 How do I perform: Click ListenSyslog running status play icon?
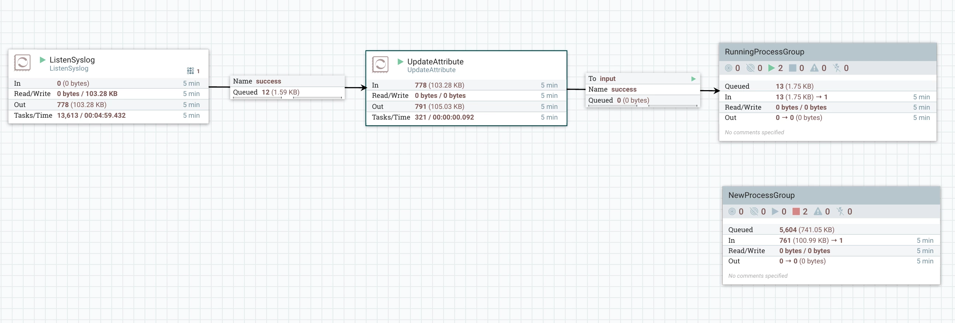click(x=42, y=60)
